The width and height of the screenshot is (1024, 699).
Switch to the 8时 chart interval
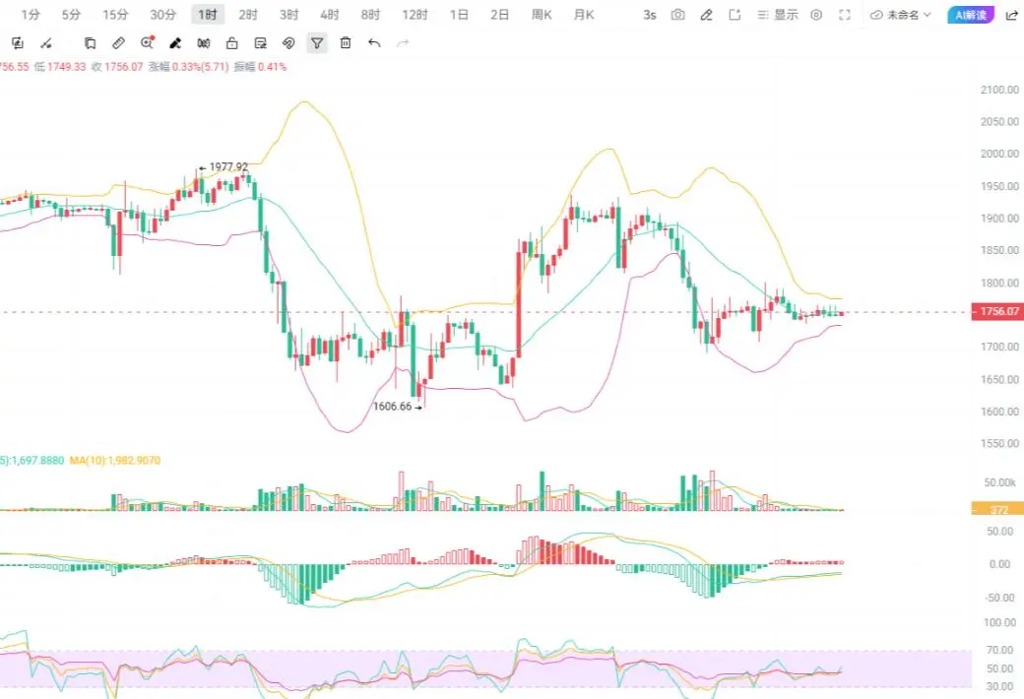[370, 15]
